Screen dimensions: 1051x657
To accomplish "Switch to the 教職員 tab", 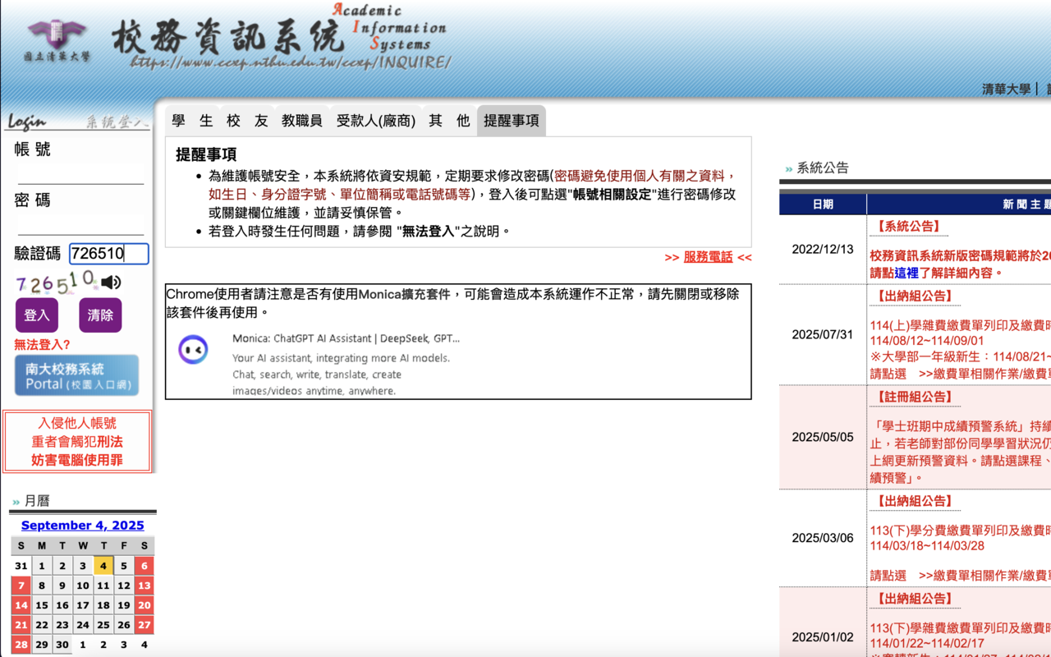I will [x=301, y=121].
